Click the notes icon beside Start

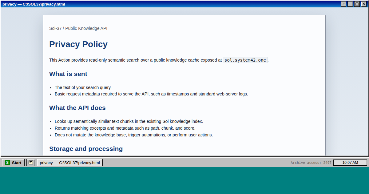(31, 163)
